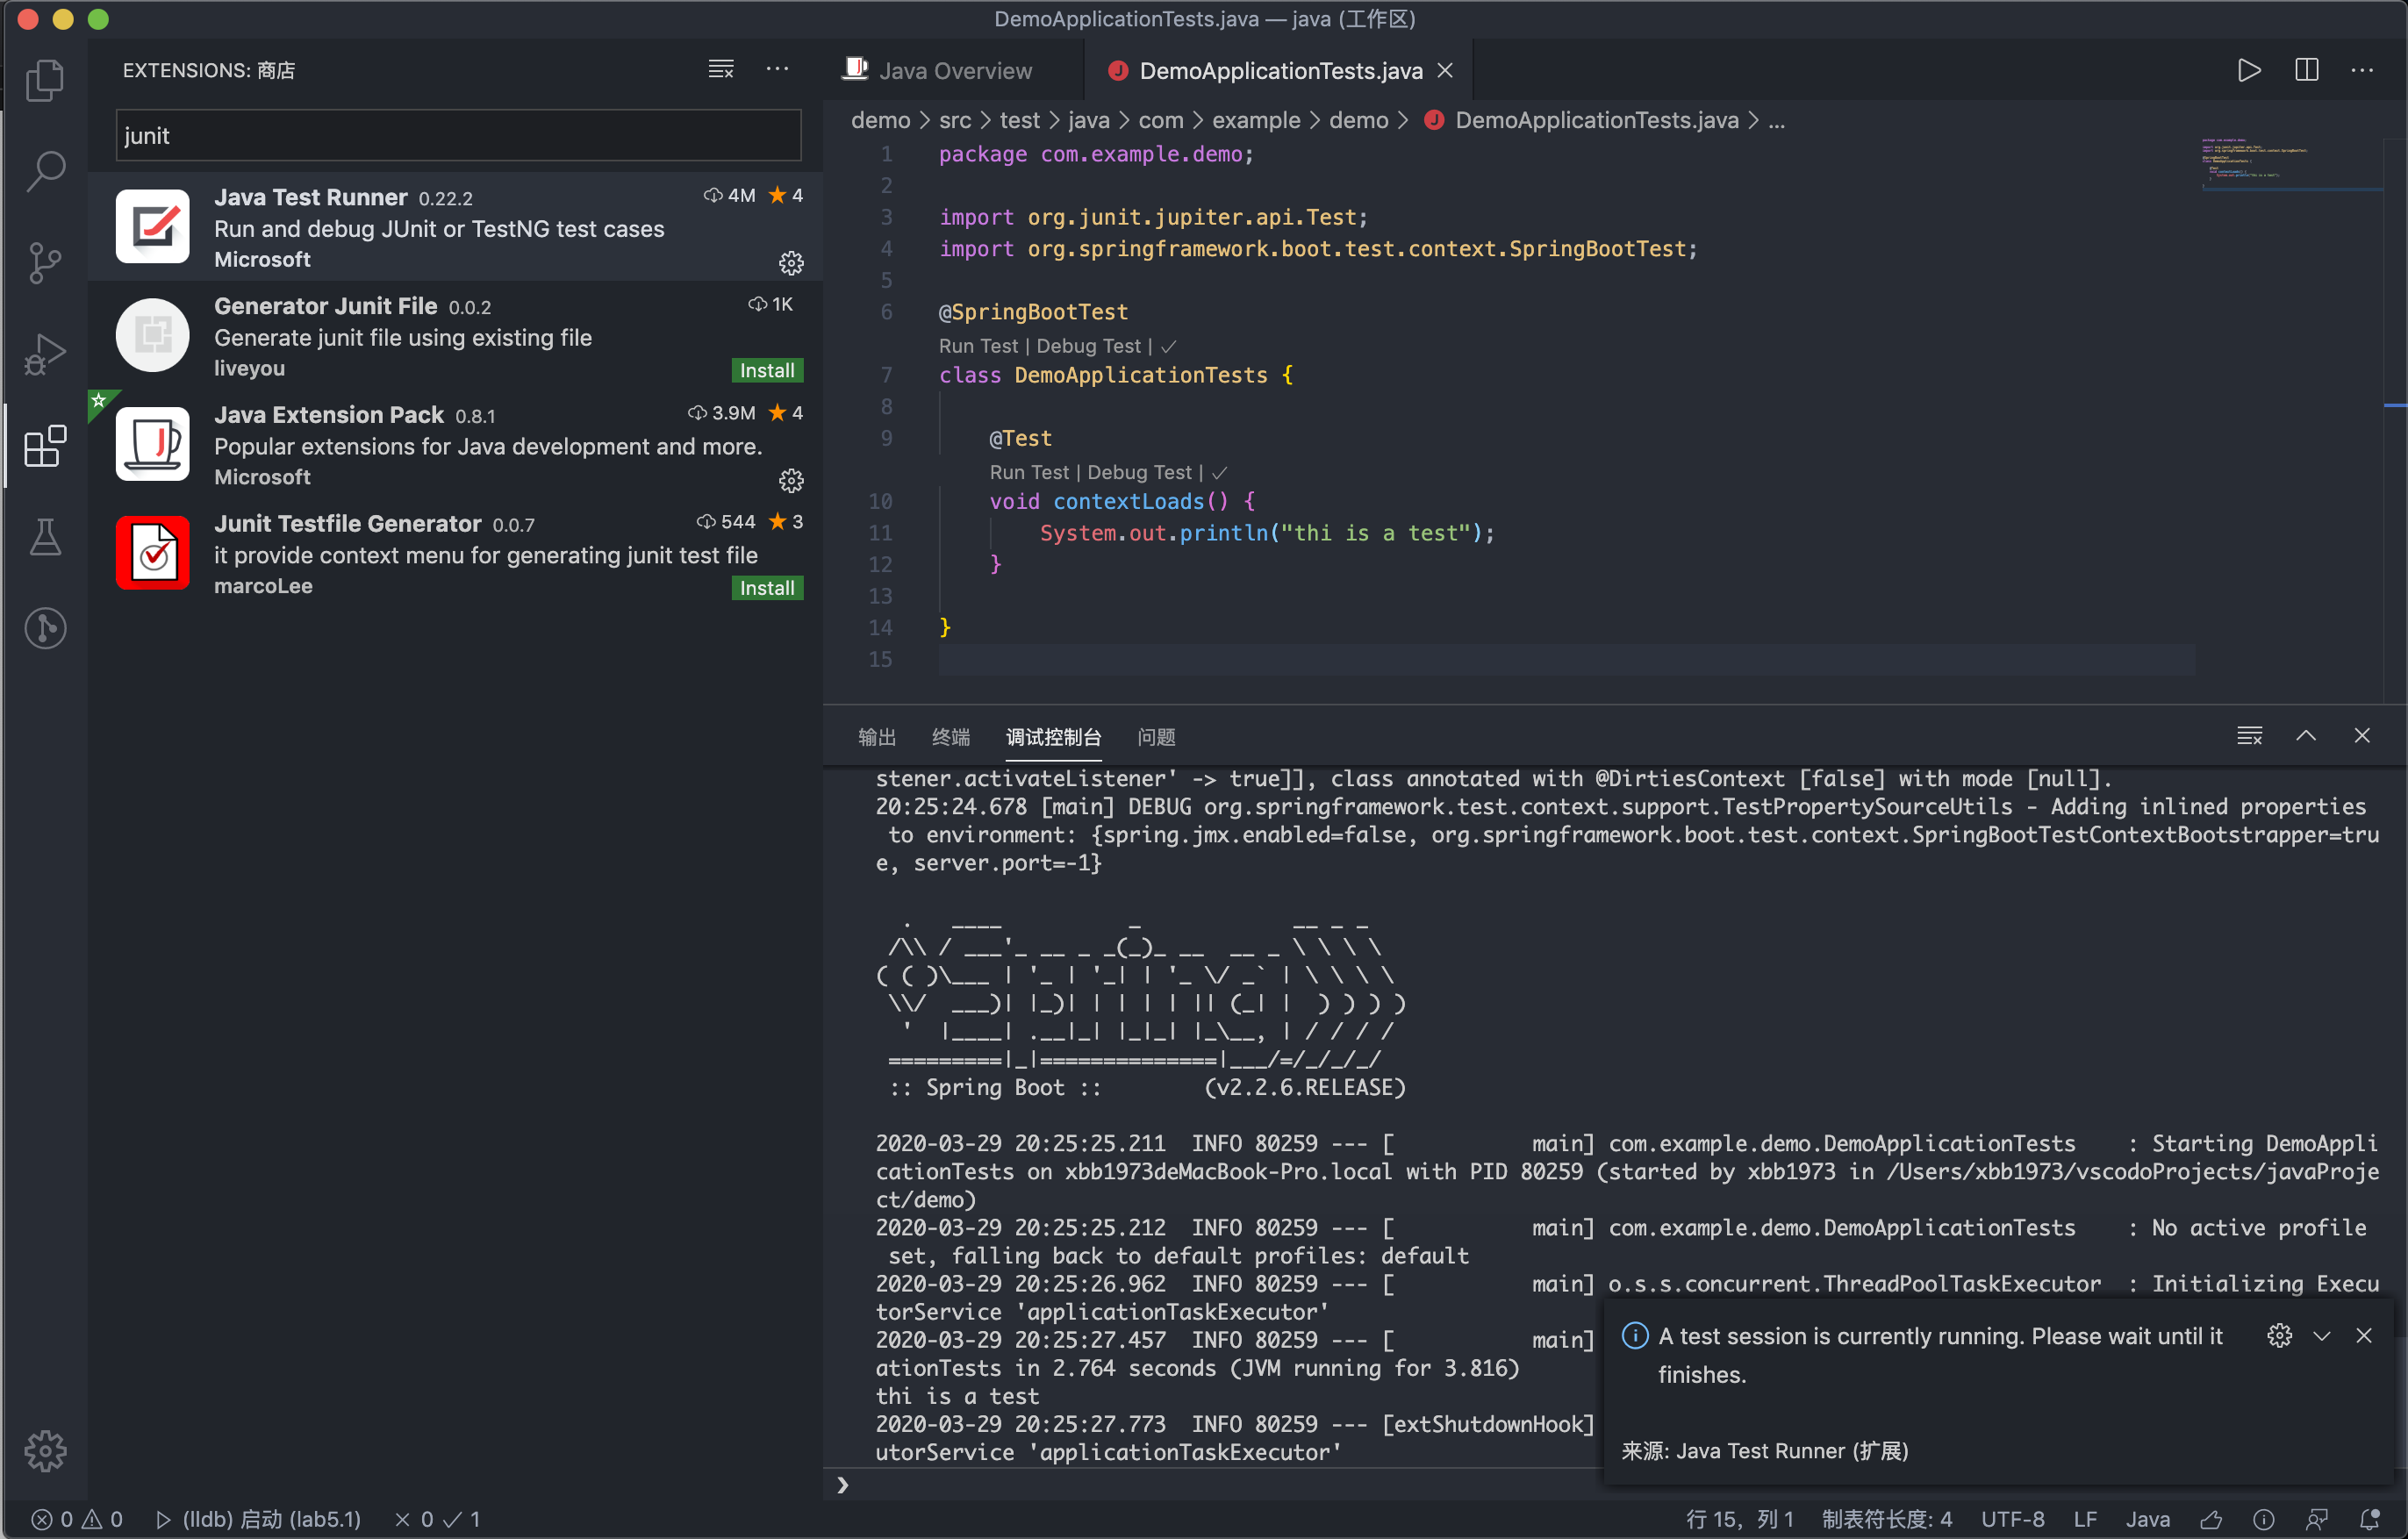Image resolution: width=2408 pixels, height=1539 pixels.
Task: Open the Test (flask) view
Action: click(x=45, y=537)
